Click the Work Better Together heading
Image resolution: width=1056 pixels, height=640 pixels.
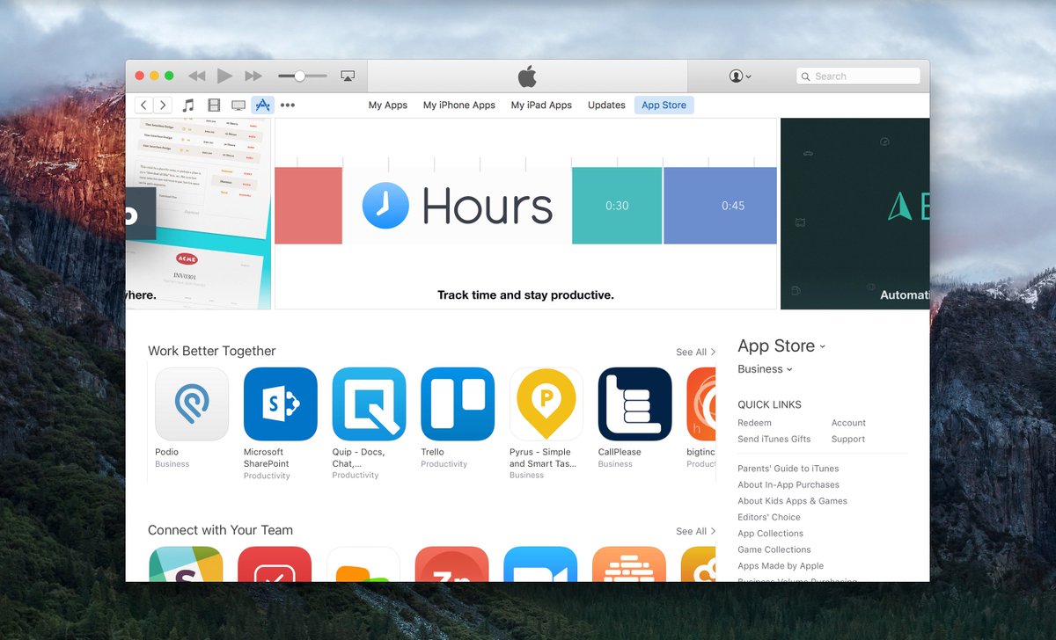tap(212, 351)
